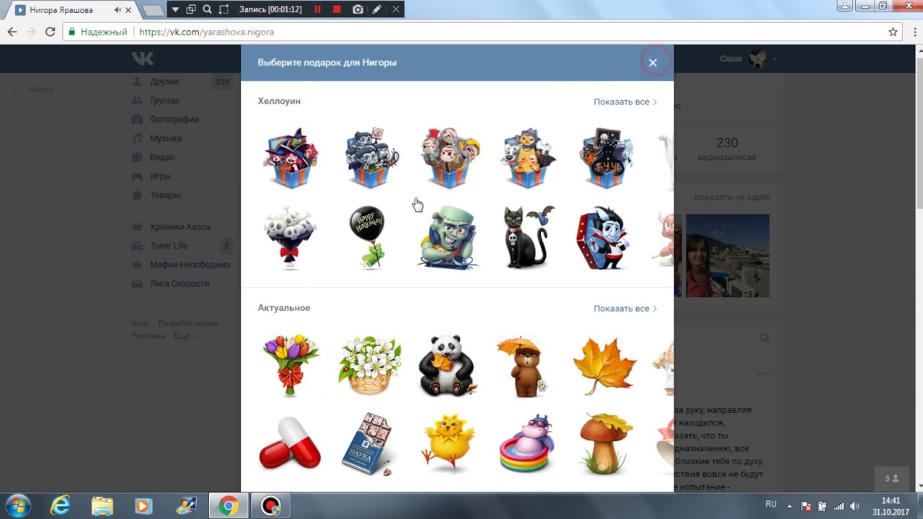The image size is (923, 519).
Task: Pick the black BOO ghost gift box
Action: coord(606,158)
